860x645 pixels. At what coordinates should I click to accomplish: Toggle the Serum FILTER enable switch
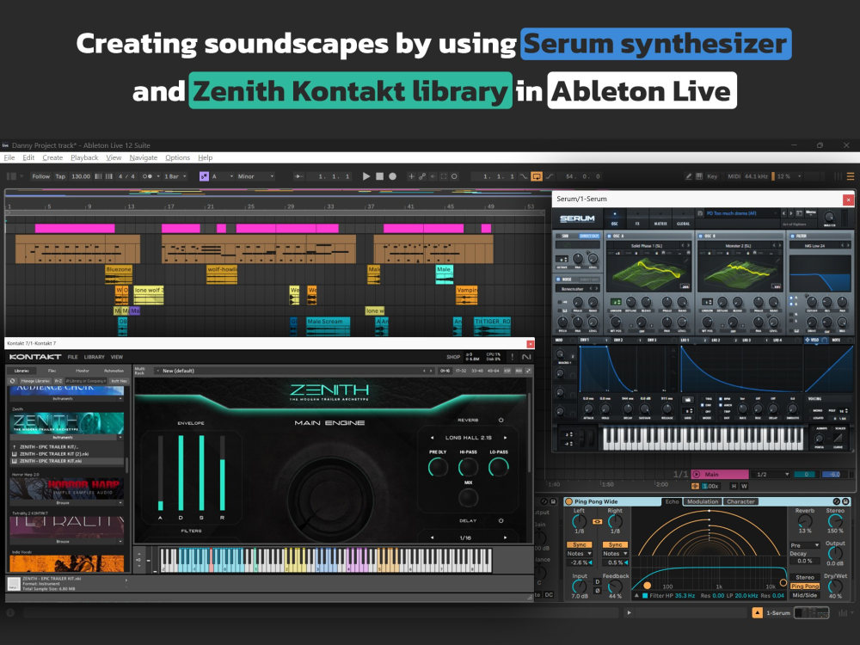(793, 236)
